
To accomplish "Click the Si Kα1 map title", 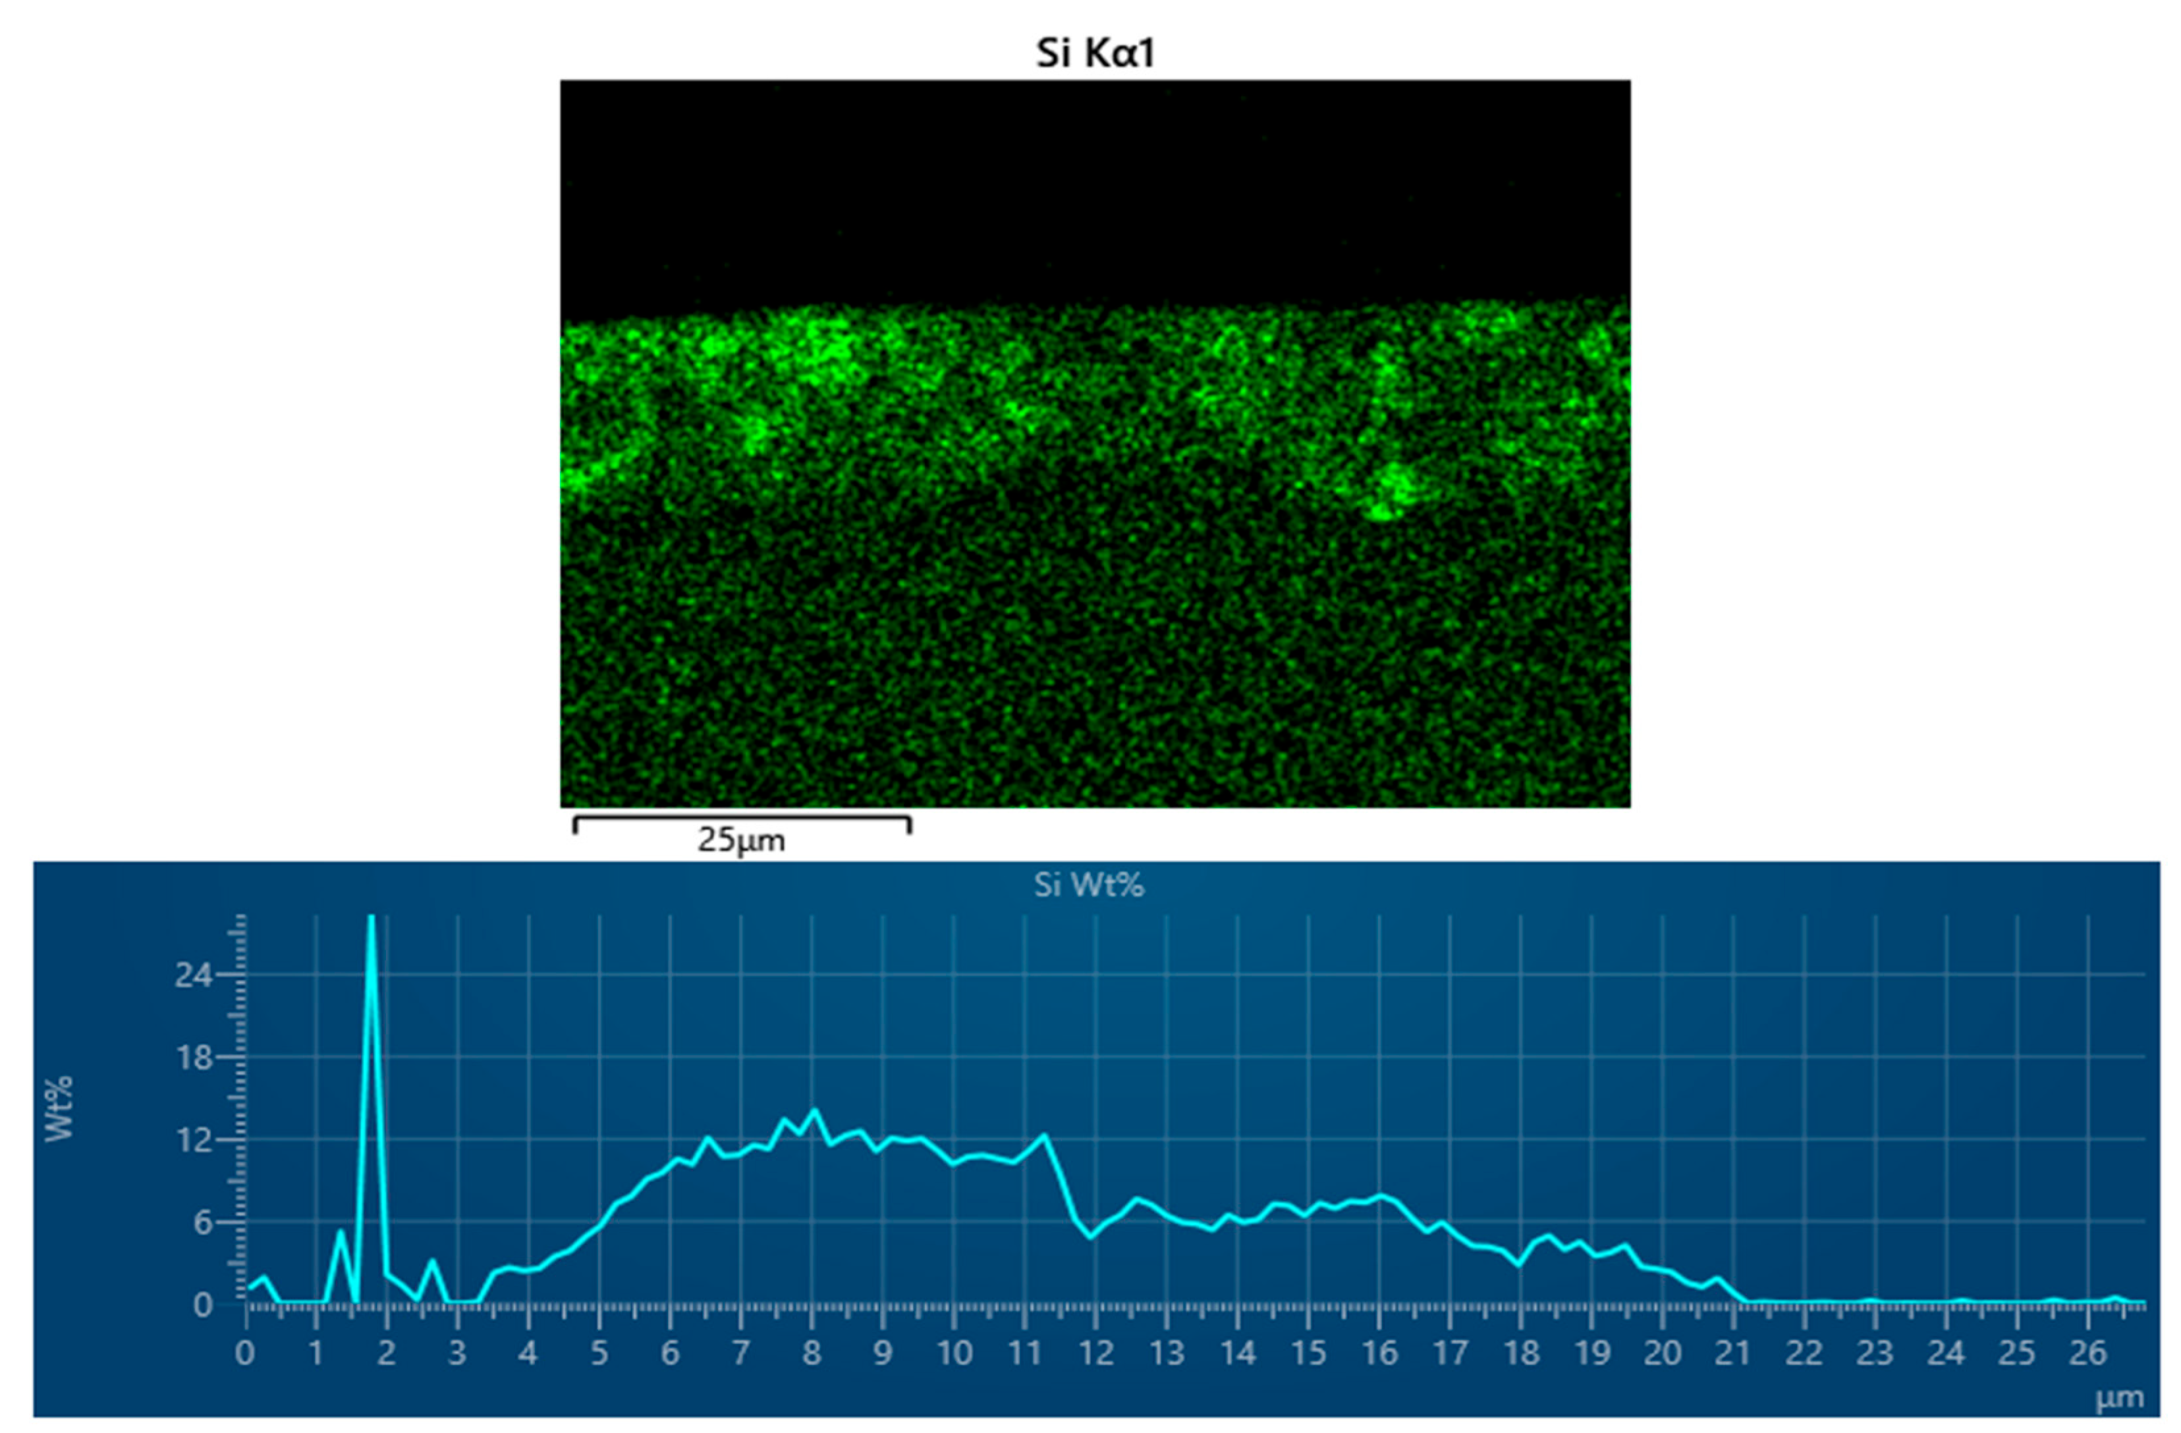I will tap(1094, 53).
